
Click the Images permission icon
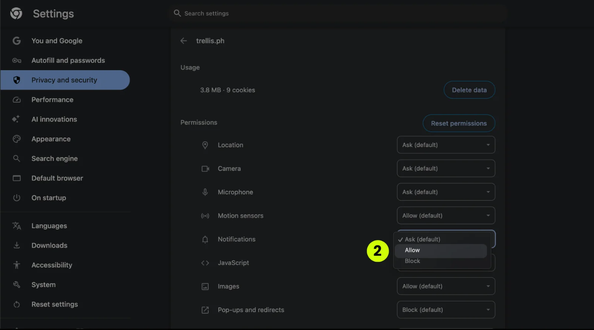click(205, 287)
